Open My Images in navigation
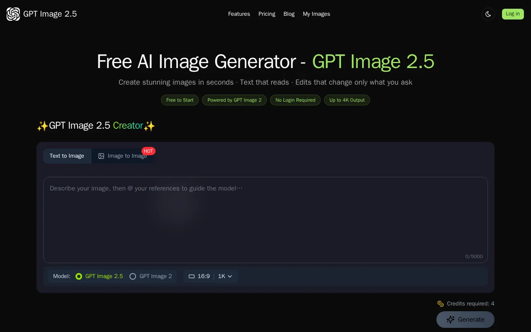 point(317,14)
